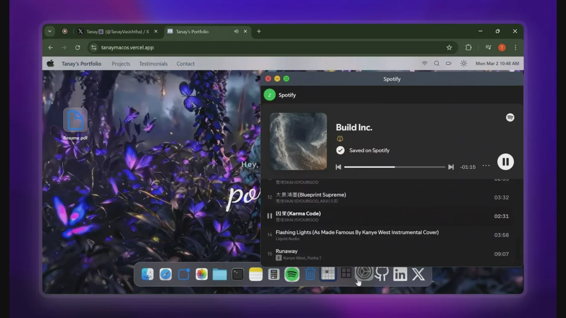Go forward in the browser
The height and width of the screenshot is (318, 566).
[64, 47]
